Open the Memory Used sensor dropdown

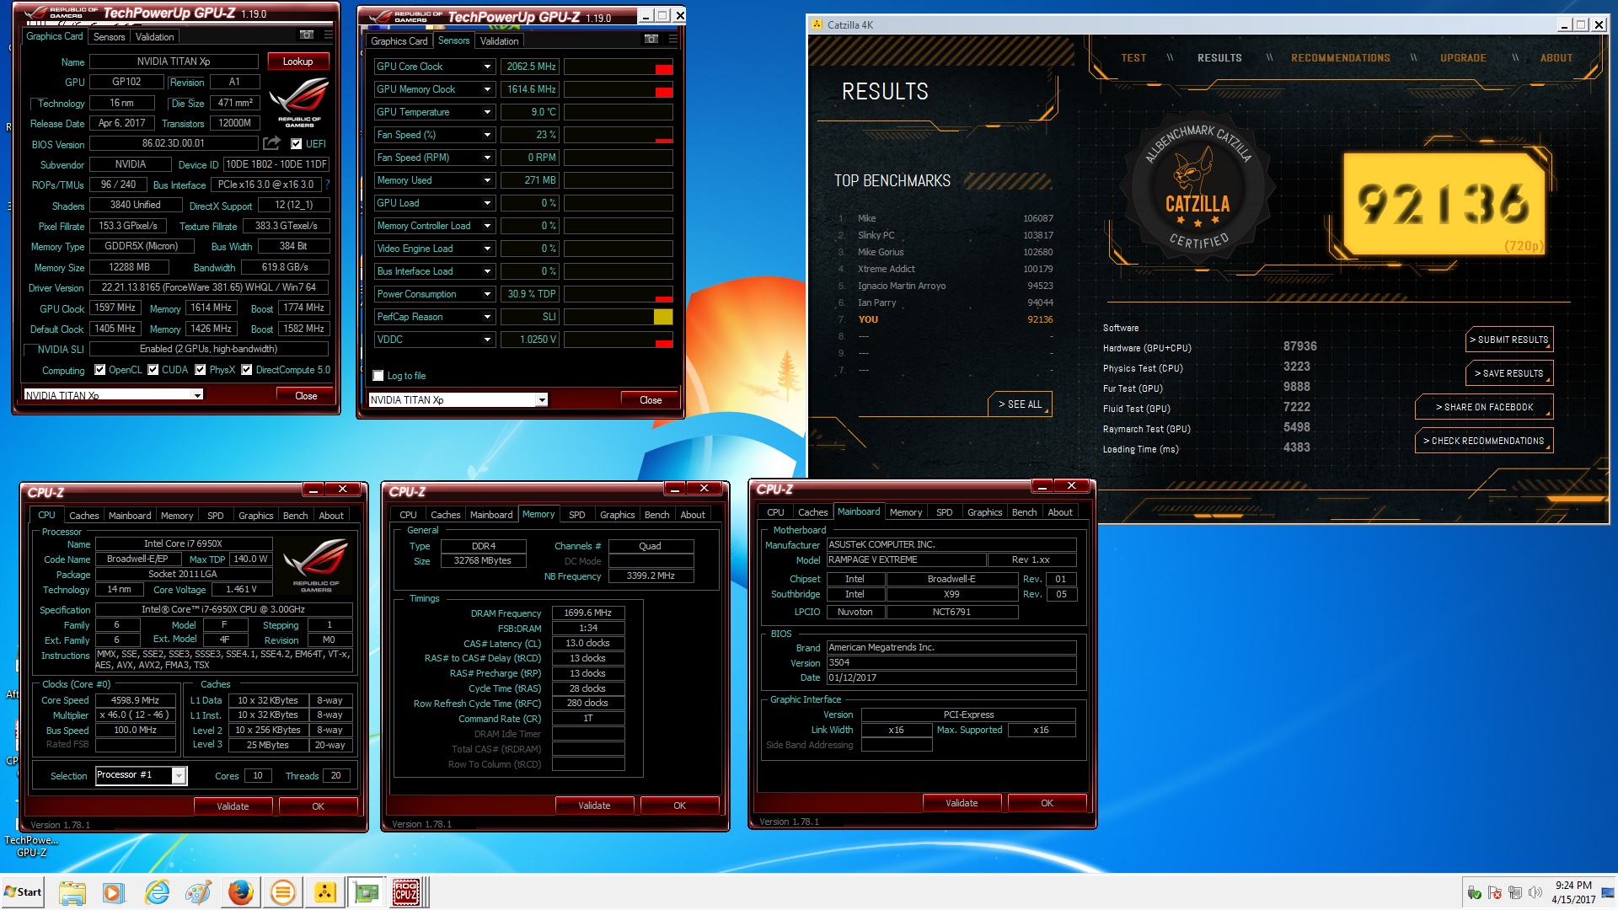pyautogui.click(x=487, y=180)
